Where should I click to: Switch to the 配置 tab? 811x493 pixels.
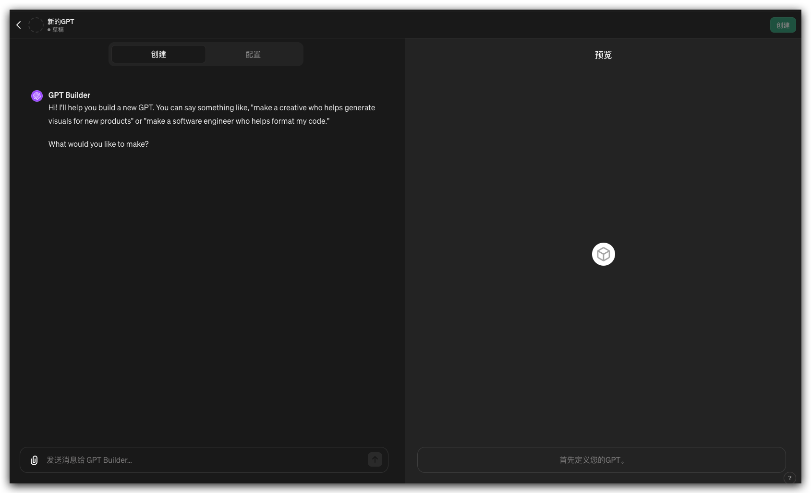253,54
